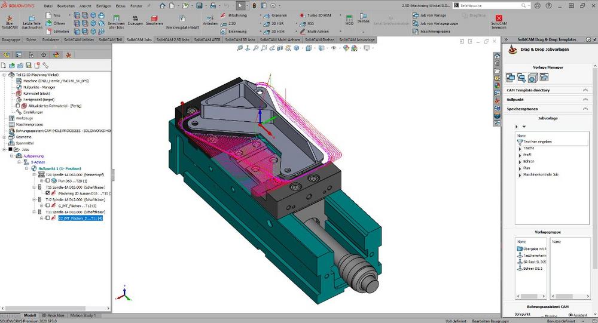Click Job von Vorlage button
This screenshot has height=323, width=598.
pos(434,15)
